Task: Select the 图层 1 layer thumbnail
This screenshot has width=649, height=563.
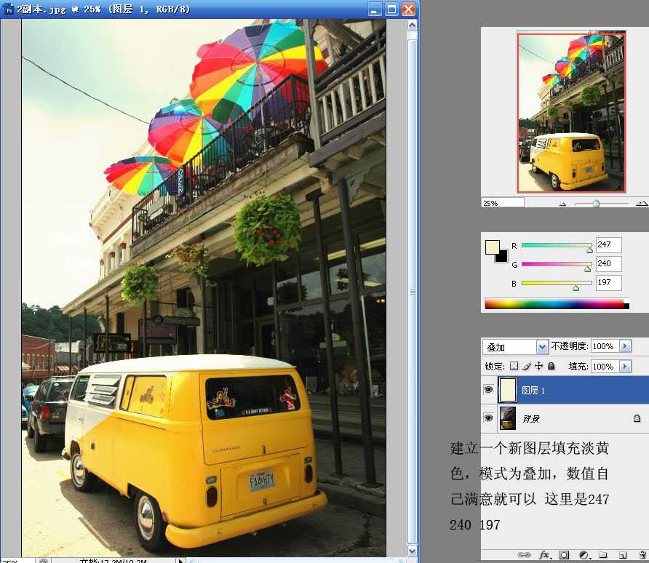Action: tap(507, 390)
